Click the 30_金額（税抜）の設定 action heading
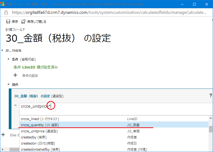Image resolution: width=213 pixels, height=152 pixels. tap(32, 96)
